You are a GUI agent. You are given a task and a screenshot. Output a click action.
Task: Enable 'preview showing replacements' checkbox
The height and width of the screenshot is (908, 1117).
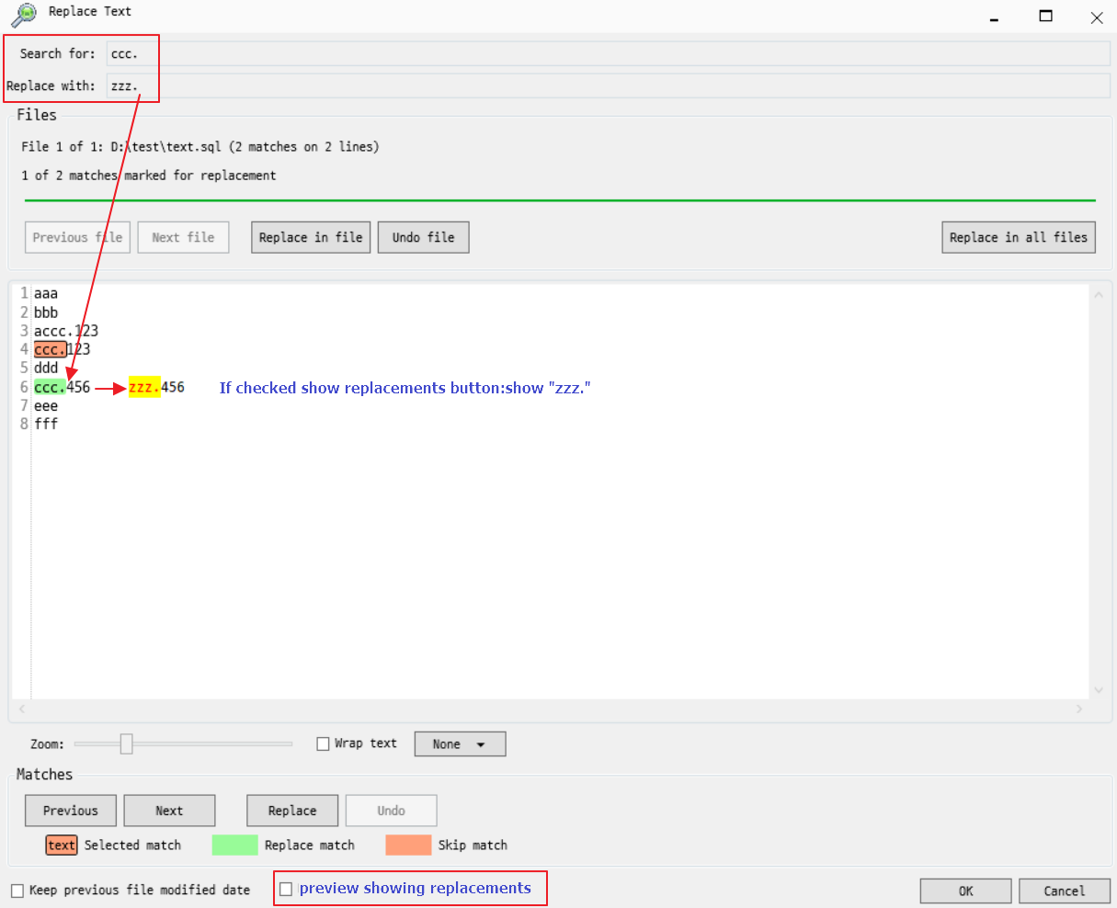click(286, 888)
